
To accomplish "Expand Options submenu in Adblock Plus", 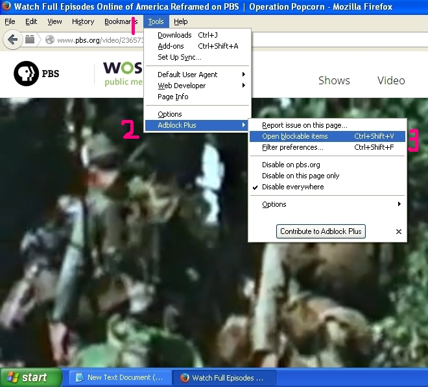I will click(x=327, y=204).
